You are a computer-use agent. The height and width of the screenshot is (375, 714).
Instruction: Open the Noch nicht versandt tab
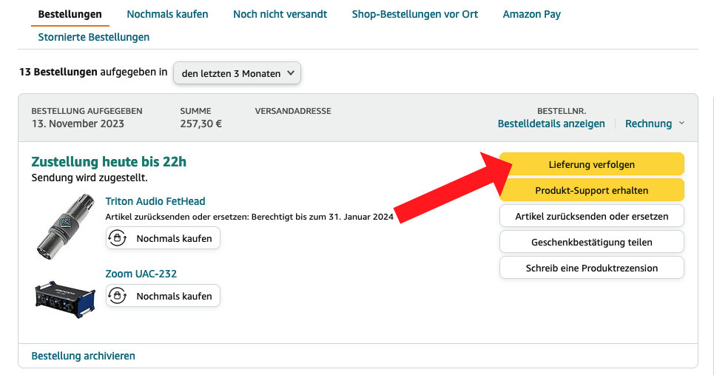point(280,14)
